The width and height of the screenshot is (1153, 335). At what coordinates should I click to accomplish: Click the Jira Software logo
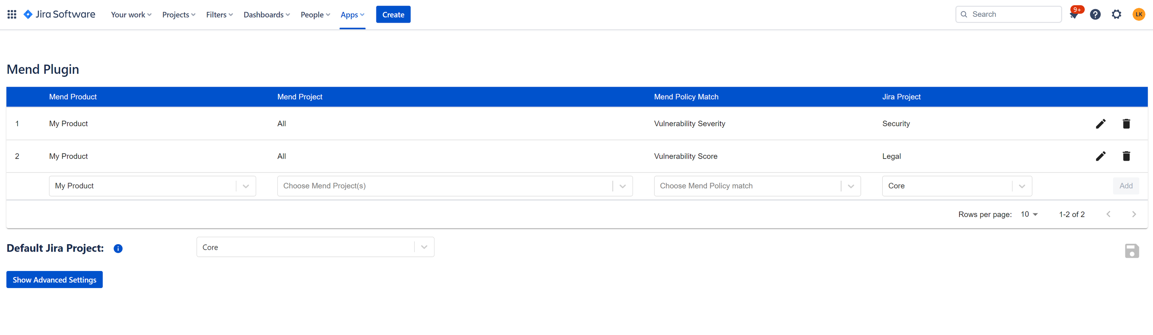point(59,14)
